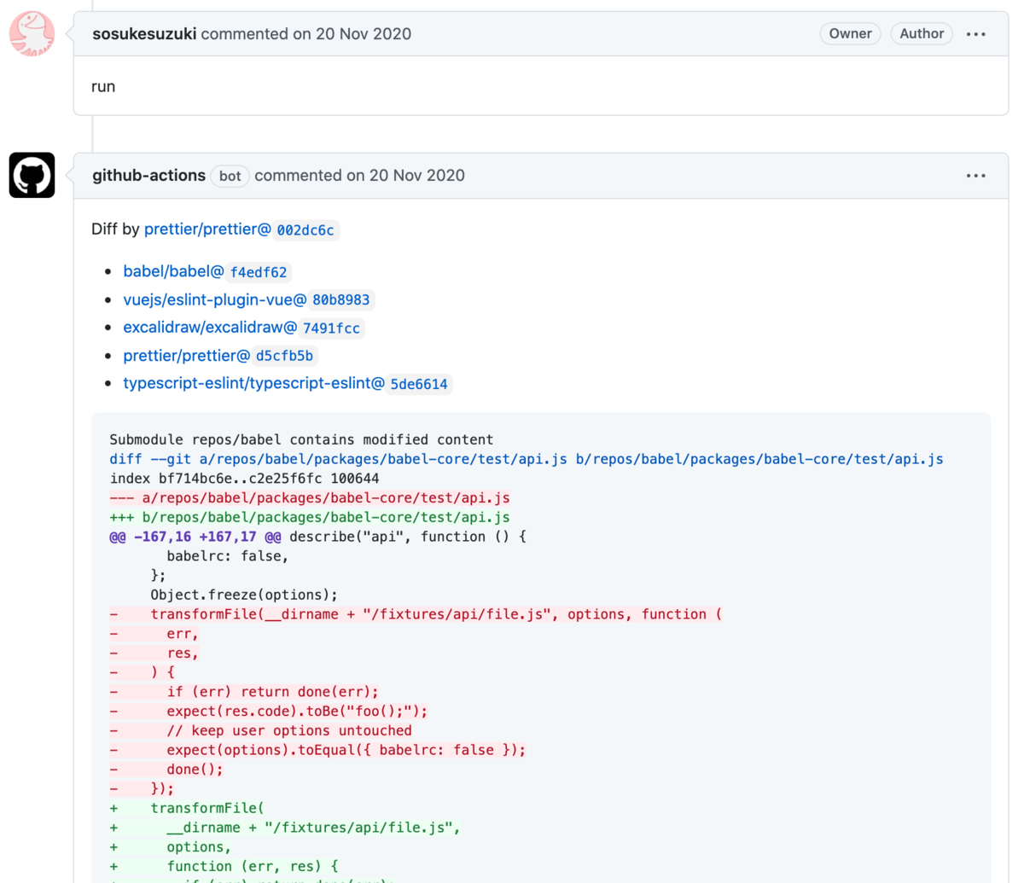
Task: Open commit hash f4edf62
Action: pyautogui.click(x=259, y=272)
